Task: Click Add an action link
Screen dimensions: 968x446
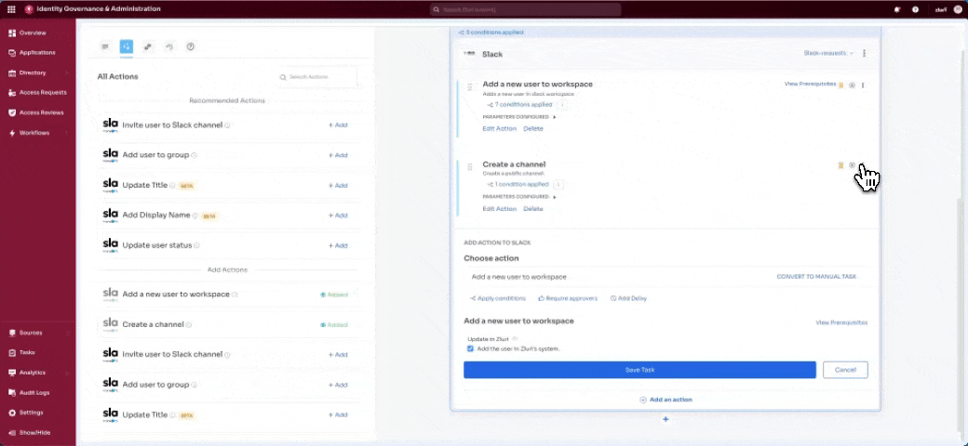Action: pos(665,400)
